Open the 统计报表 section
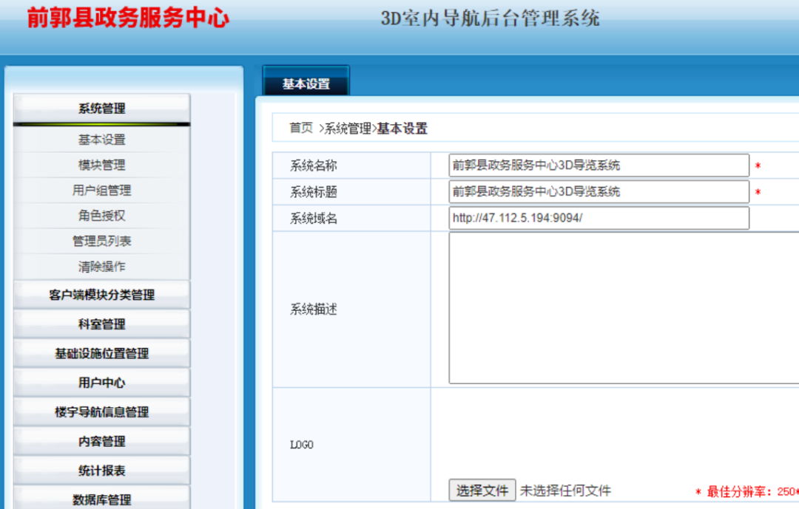Screen dimensions: 799x509 [x=101, y=470]
